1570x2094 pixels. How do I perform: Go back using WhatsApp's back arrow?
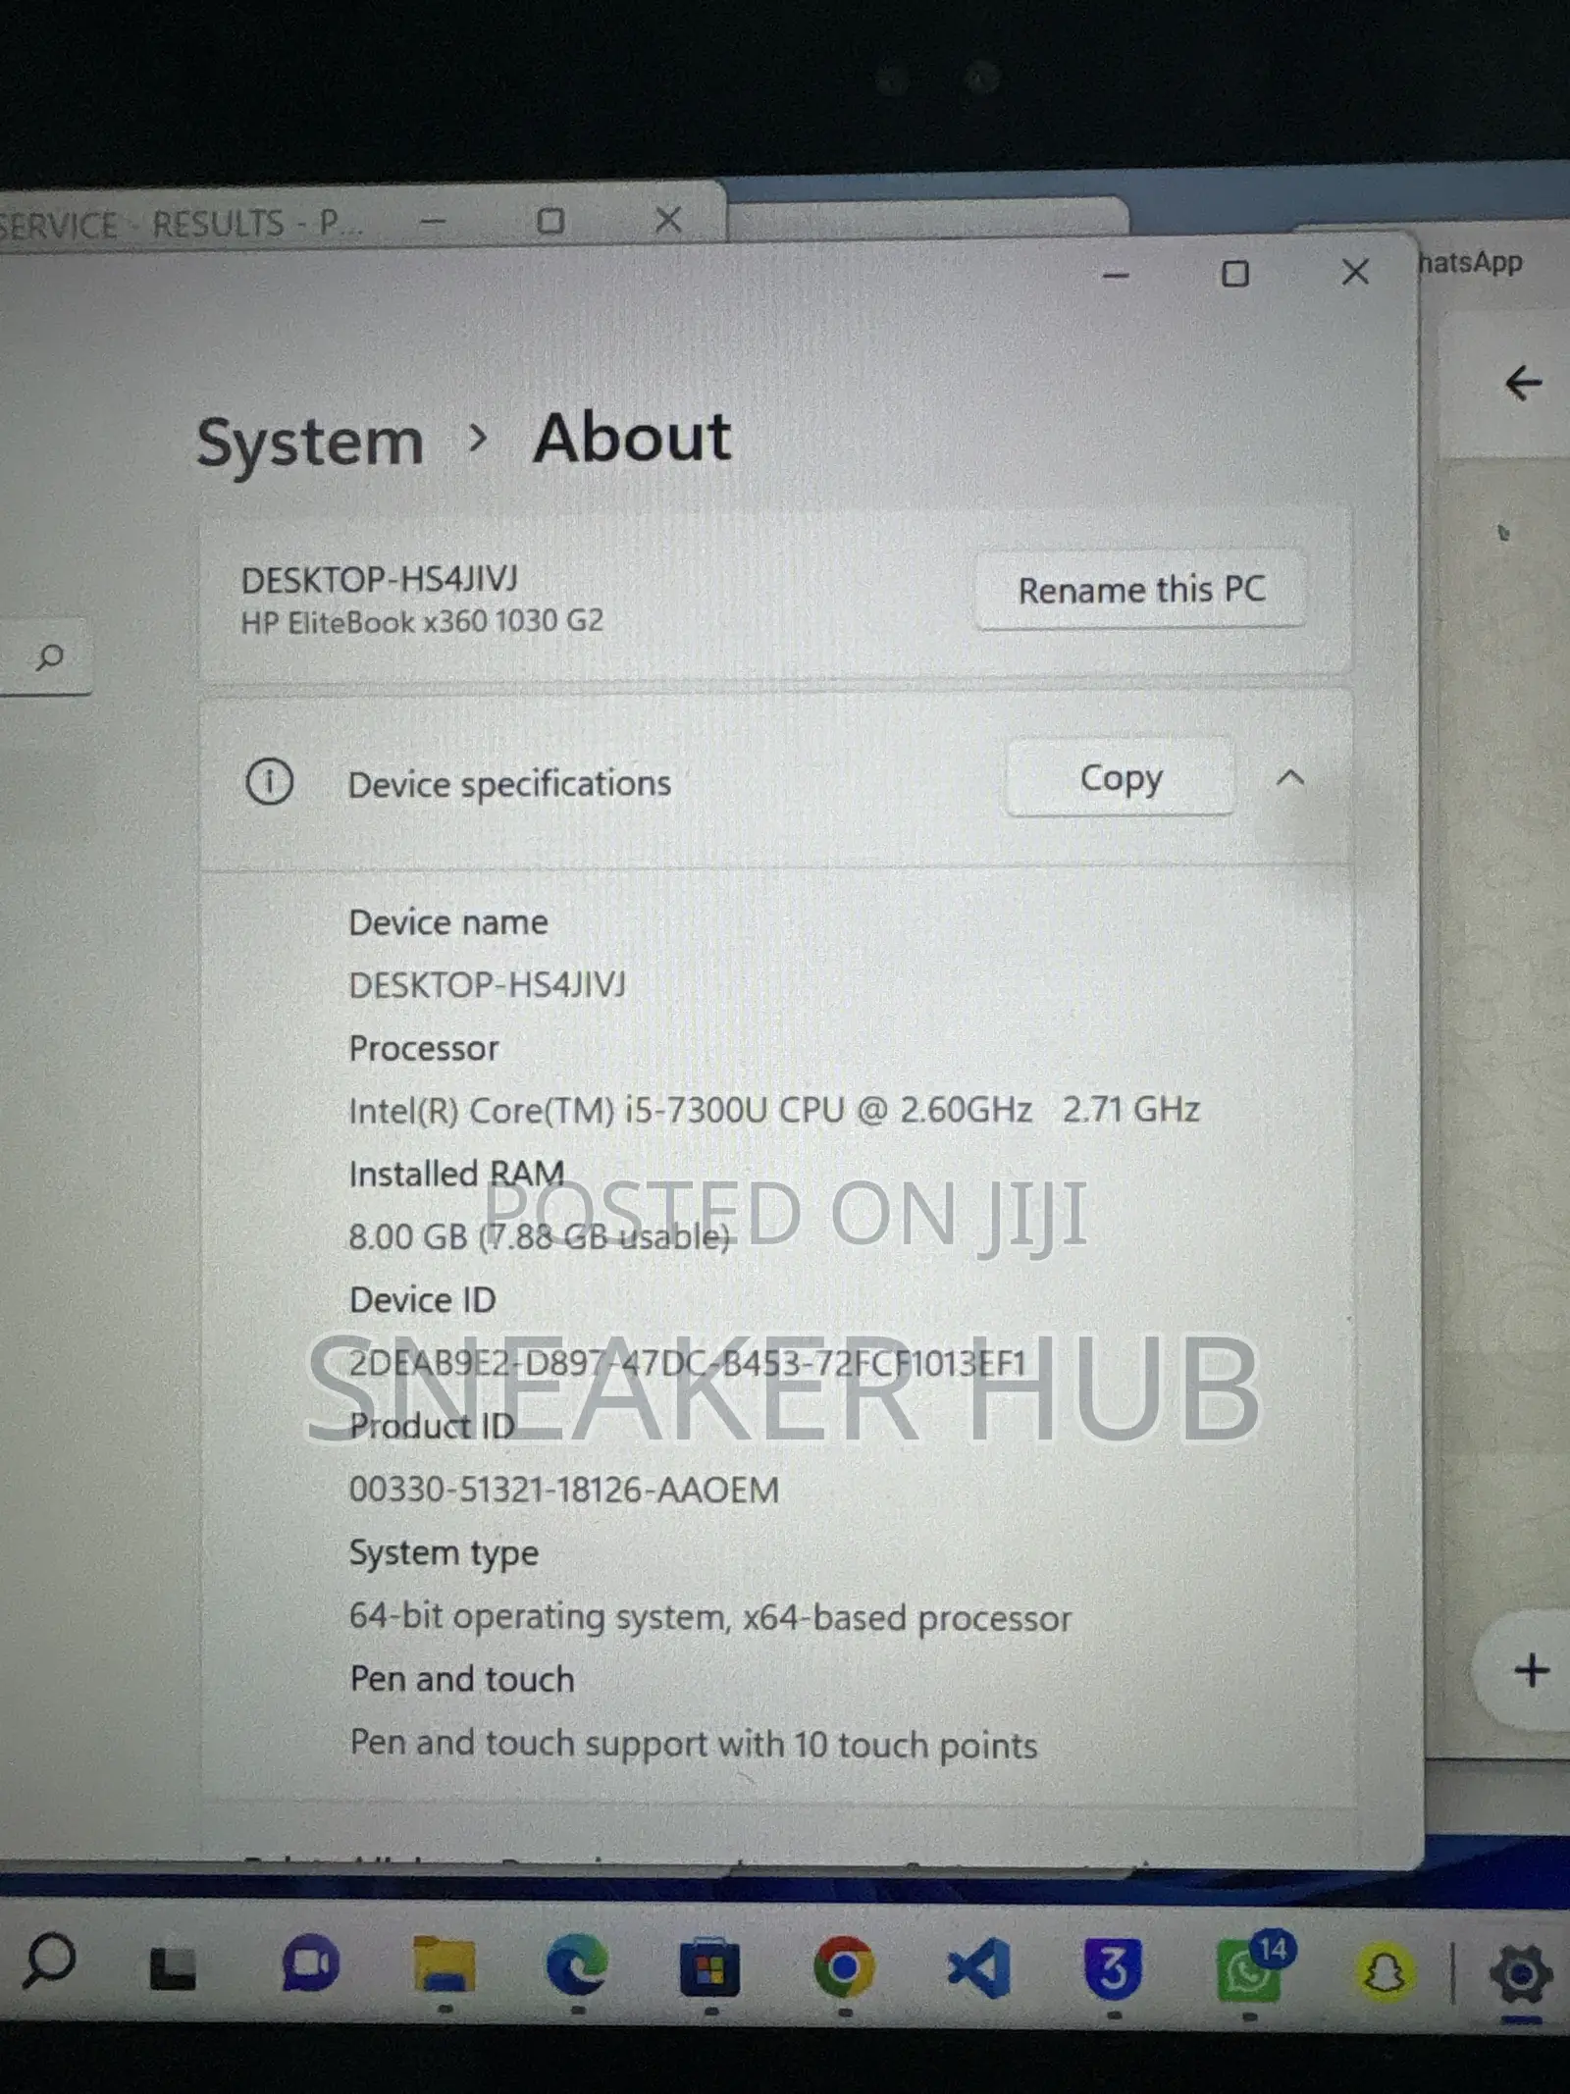coord(1523,383)
